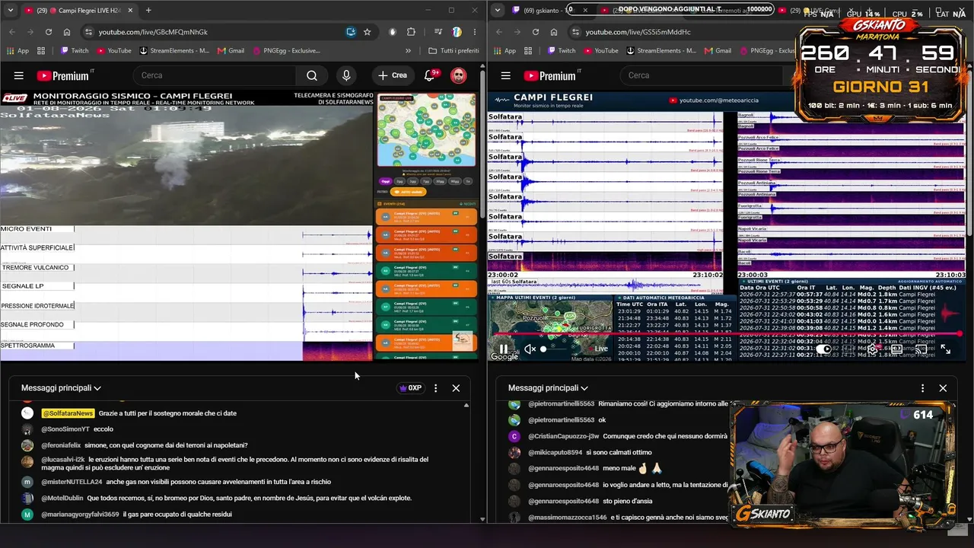Show hidden bookmarks with the double-chevron
Viewport: 974px width, 548px height.
click(x=409, y=51)
